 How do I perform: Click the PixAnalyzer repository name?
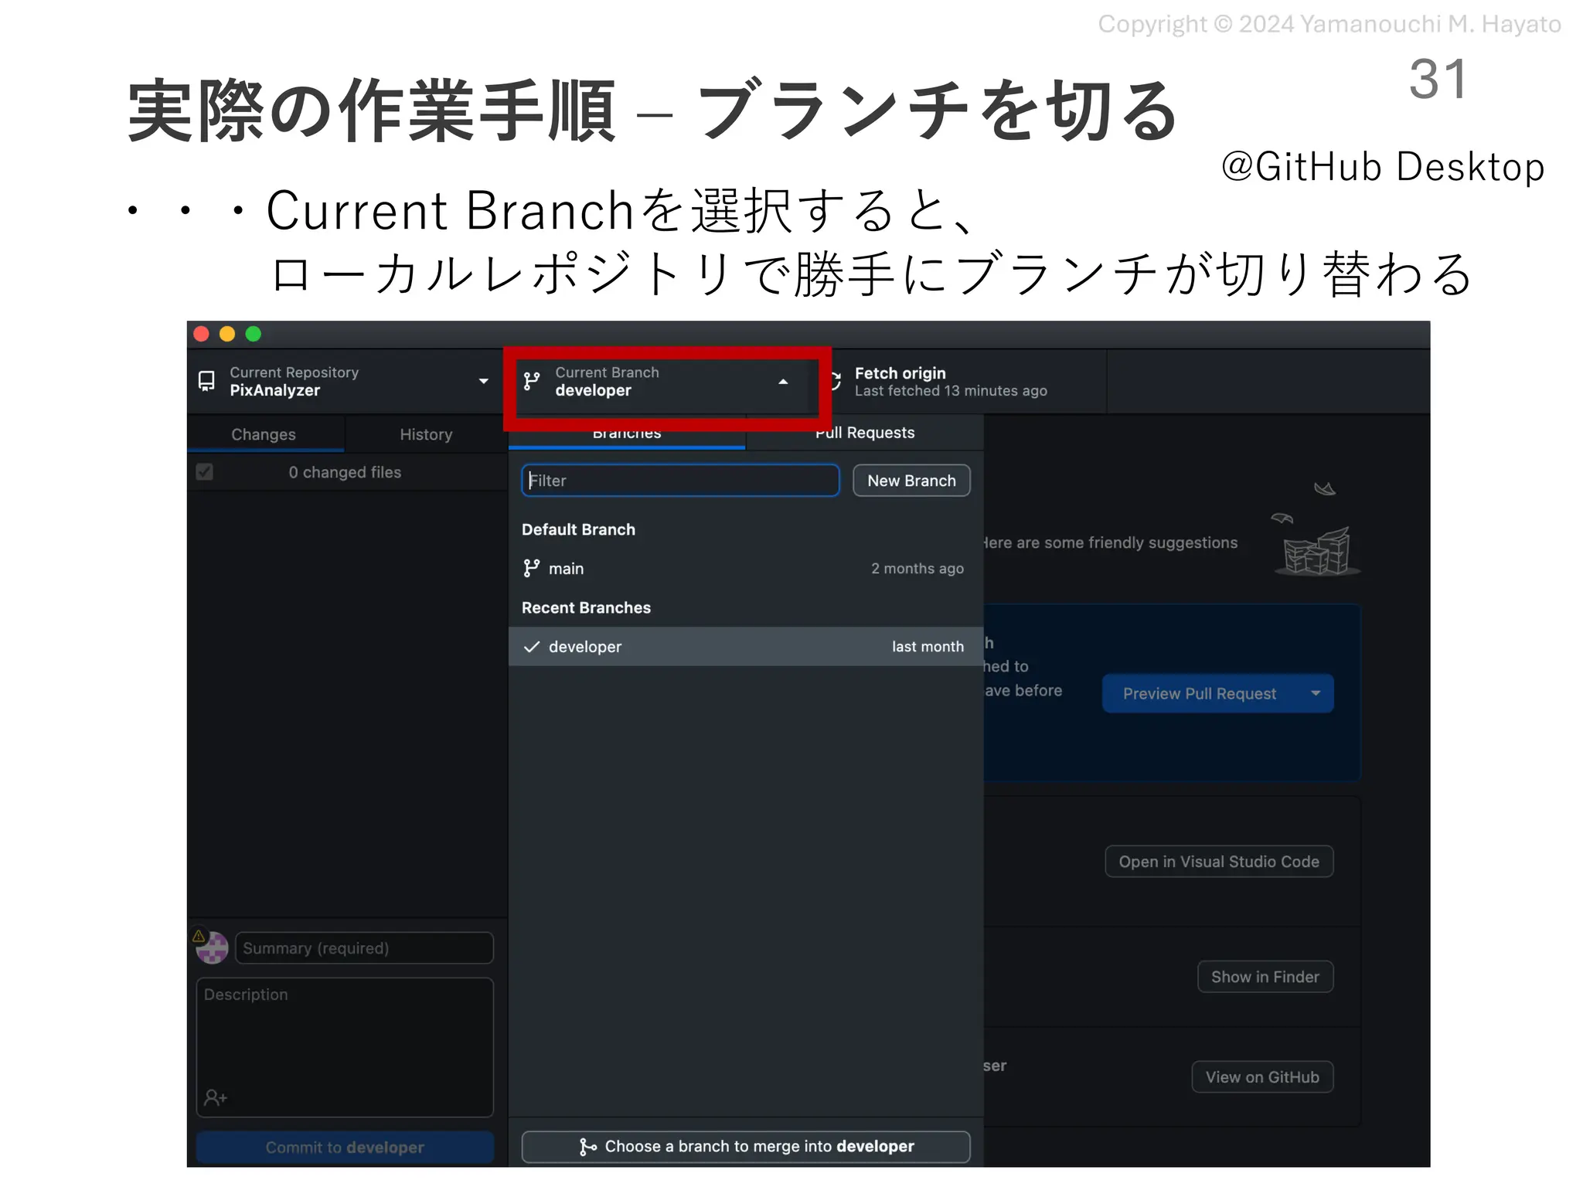pyautogui.click(x=275, y=390)
